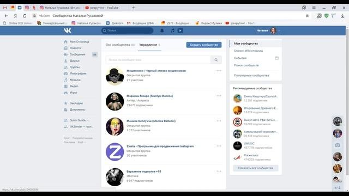
Task: Open the music note player in VK header
Action: 172,30
